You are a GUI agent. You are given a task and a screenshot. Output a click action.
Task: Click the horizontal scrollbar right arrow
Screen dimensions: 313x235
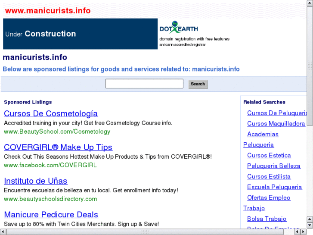pyautogui.click(x=304, y=232)
